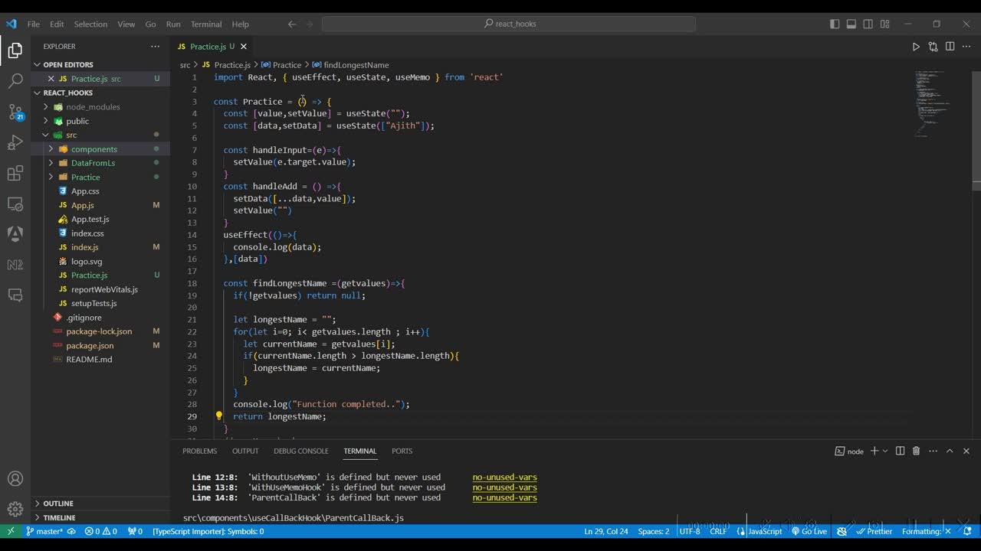
Task: Expand the components folder
Action: coord(94,149)
